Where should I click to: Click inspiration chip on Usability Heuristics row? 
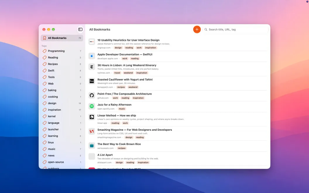coord(151,48)
